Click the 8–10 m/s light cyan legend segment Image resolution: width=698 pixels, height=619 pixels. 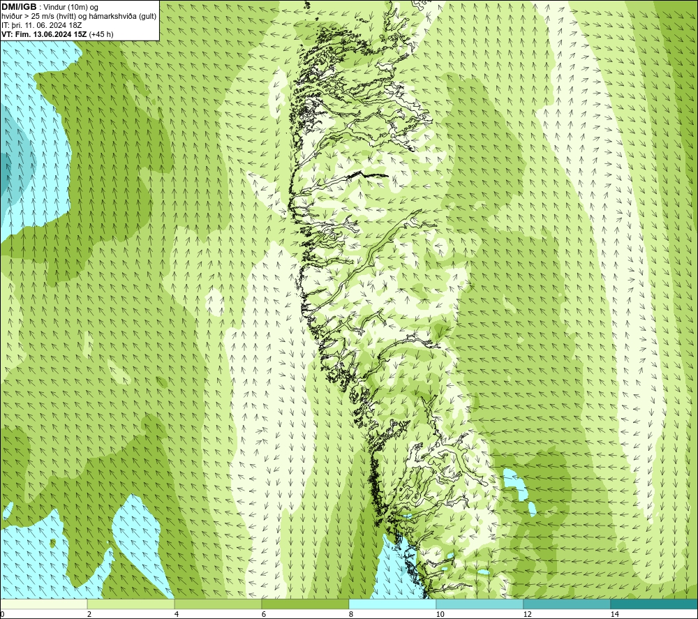click(392, 604)
